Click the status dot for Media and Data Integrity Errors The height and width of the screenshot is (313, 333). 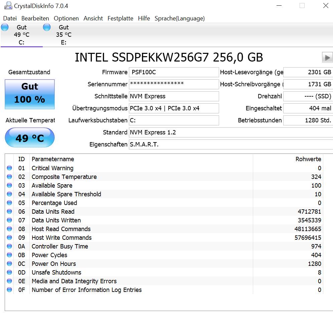9,281
